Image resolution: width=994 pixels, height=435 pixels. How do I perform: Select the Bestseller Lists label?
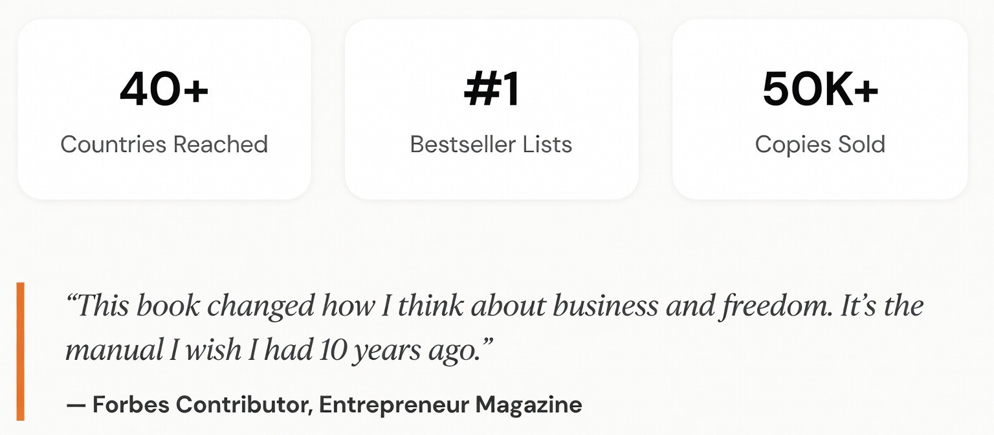[491, 144]
